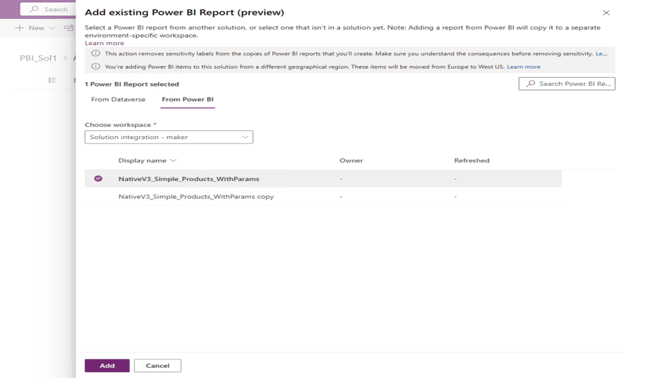
Task: Click the Owner column header
Action: pos(351,160)
